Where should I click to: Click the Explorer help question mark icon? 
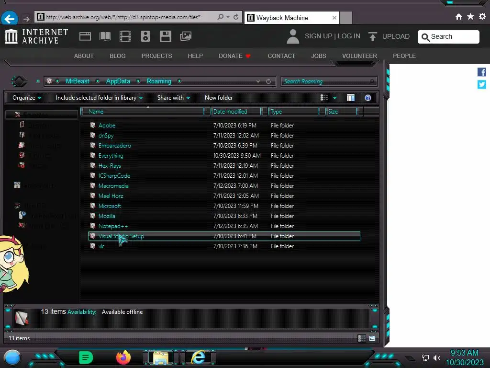click(x=368, y=98)
